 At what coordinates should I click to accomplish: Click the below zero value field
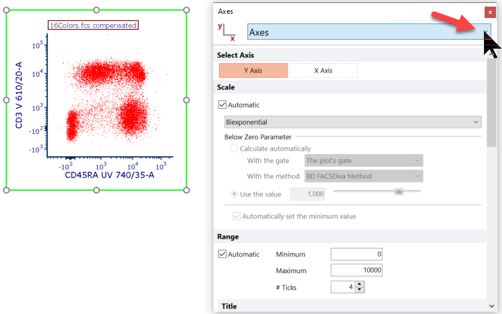coord(308,194)
